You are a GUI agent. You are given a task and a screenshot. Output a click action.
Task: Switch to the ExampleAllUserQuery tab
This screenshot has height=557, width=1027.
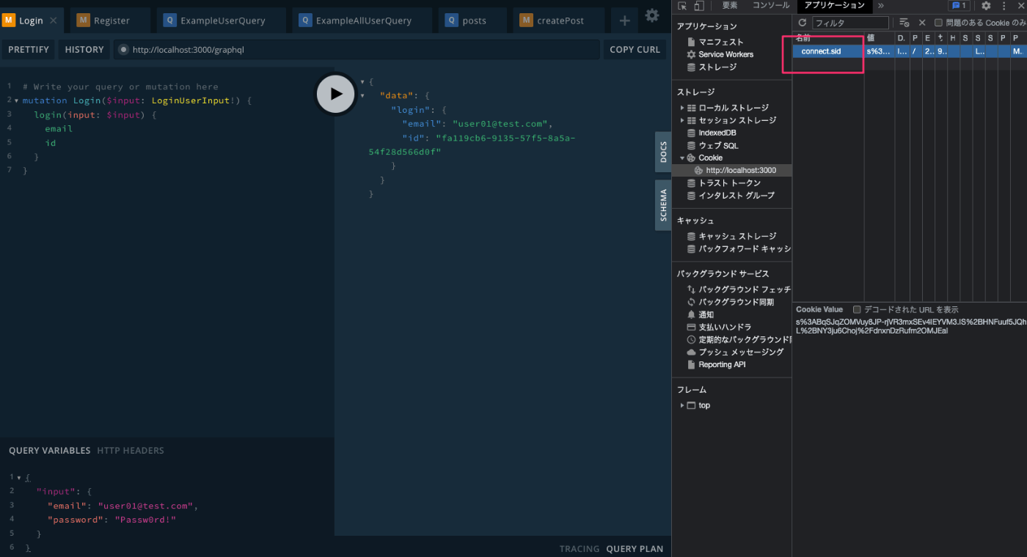tap(362, 21)
